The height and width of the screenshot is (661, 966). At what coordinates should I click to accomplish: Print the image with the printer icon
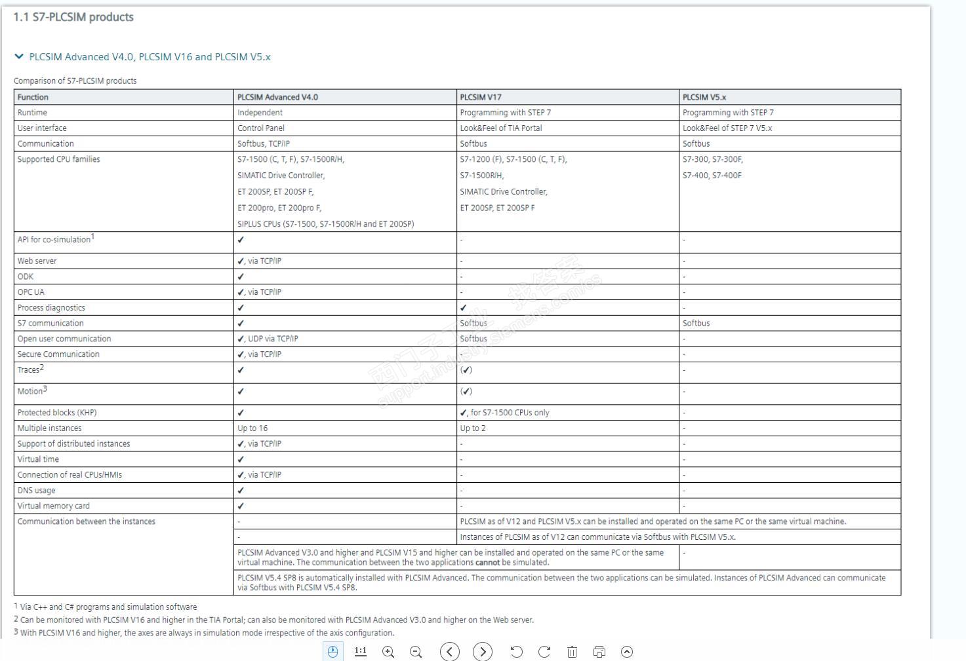599,652
